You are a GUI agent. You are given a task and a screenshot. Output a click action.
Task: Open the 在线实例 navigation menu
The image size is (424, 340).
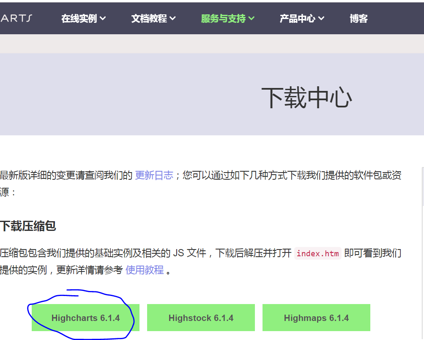(x=83, y=18)
